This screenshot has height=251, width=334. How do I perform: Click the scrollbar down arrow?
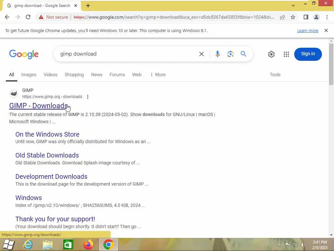(331, 235)
